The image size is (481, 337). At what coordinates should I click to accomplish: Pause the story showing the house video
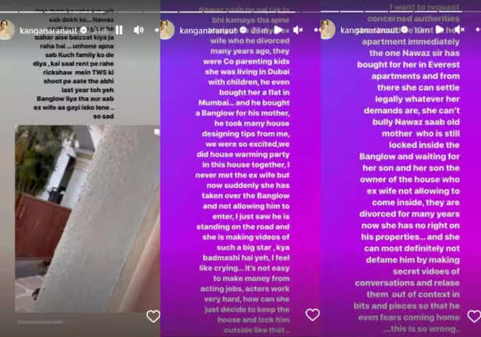[119, 30]
